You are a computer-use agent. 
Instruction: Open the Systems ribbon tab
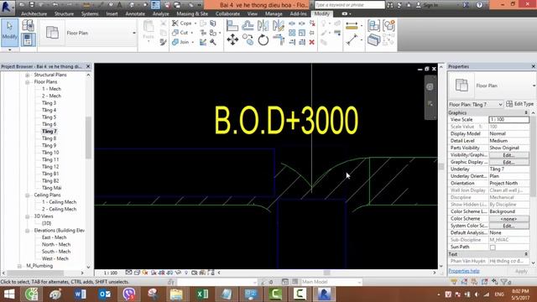(x=90, y=13)
